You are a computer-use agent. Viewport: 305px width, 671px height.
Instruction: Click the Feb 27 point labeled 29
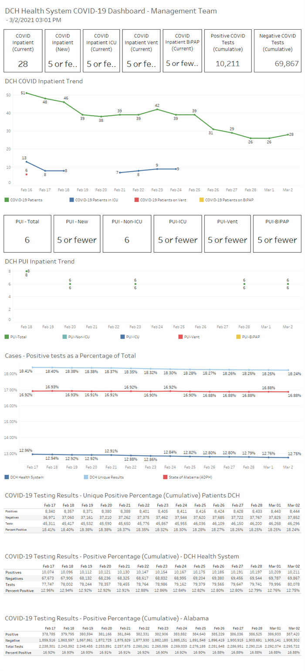click(232, 132)
